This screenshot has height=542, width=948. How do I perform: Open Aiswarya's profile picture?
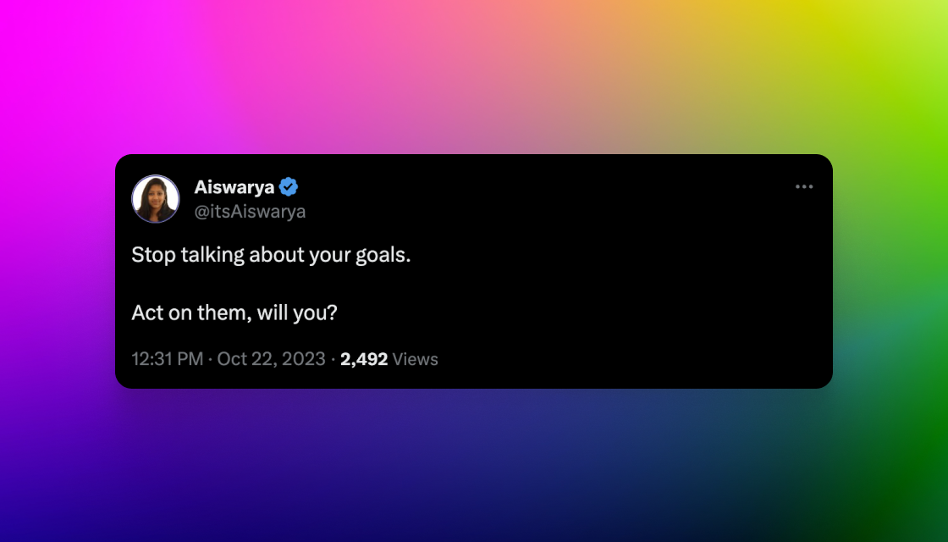coord(156,199)
